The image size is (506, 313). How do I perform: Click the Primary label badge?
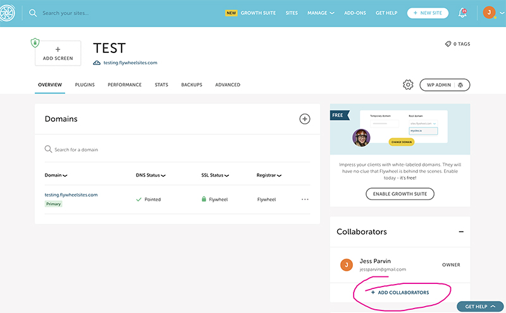pos(53,204)
